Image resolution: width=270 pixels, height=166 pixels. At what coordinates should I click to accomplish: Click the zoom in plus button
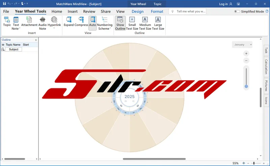click(246, 54)
